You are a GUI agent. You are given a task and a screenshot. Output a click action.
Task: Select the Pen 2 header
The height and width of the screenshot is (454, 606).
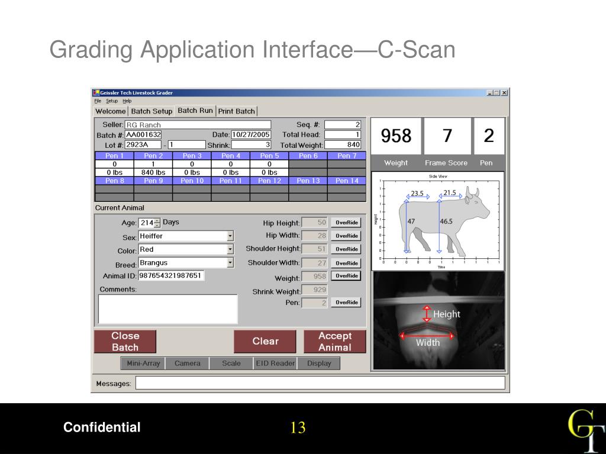153,155
